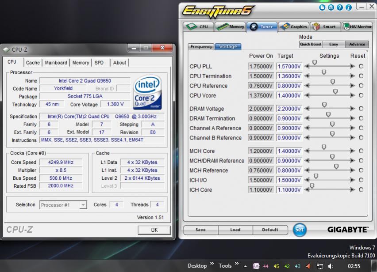The image size is (377, 272).
Task: Decrease CPU PLL with left arrow
Action: (307, 66)
